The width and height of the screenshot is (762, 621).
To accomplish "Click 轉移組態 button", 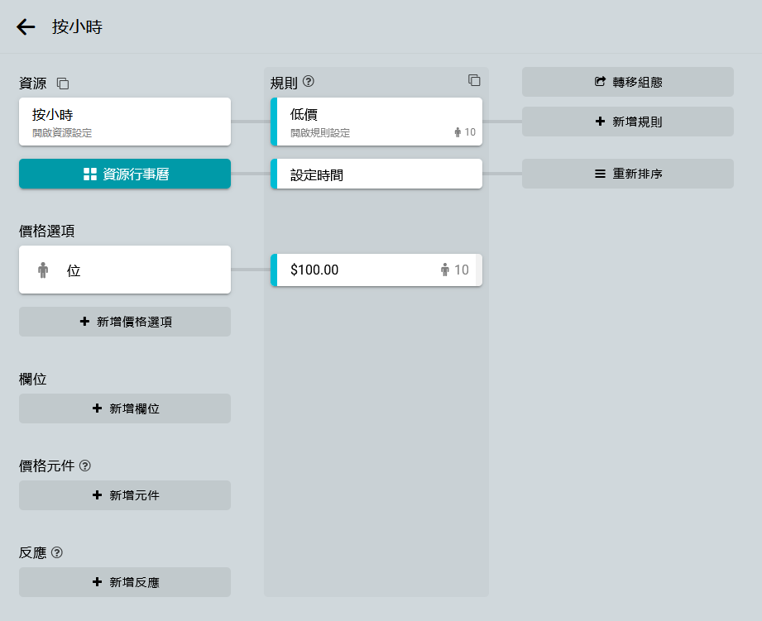I will click(x=627, y=82).
